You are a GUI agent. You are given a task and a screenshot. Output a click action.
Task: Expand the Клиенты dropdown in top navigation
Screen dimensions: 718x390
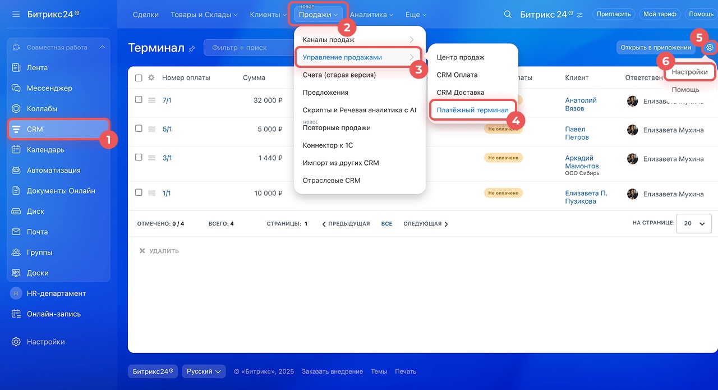pyautogui.click(x=268, y=15)
